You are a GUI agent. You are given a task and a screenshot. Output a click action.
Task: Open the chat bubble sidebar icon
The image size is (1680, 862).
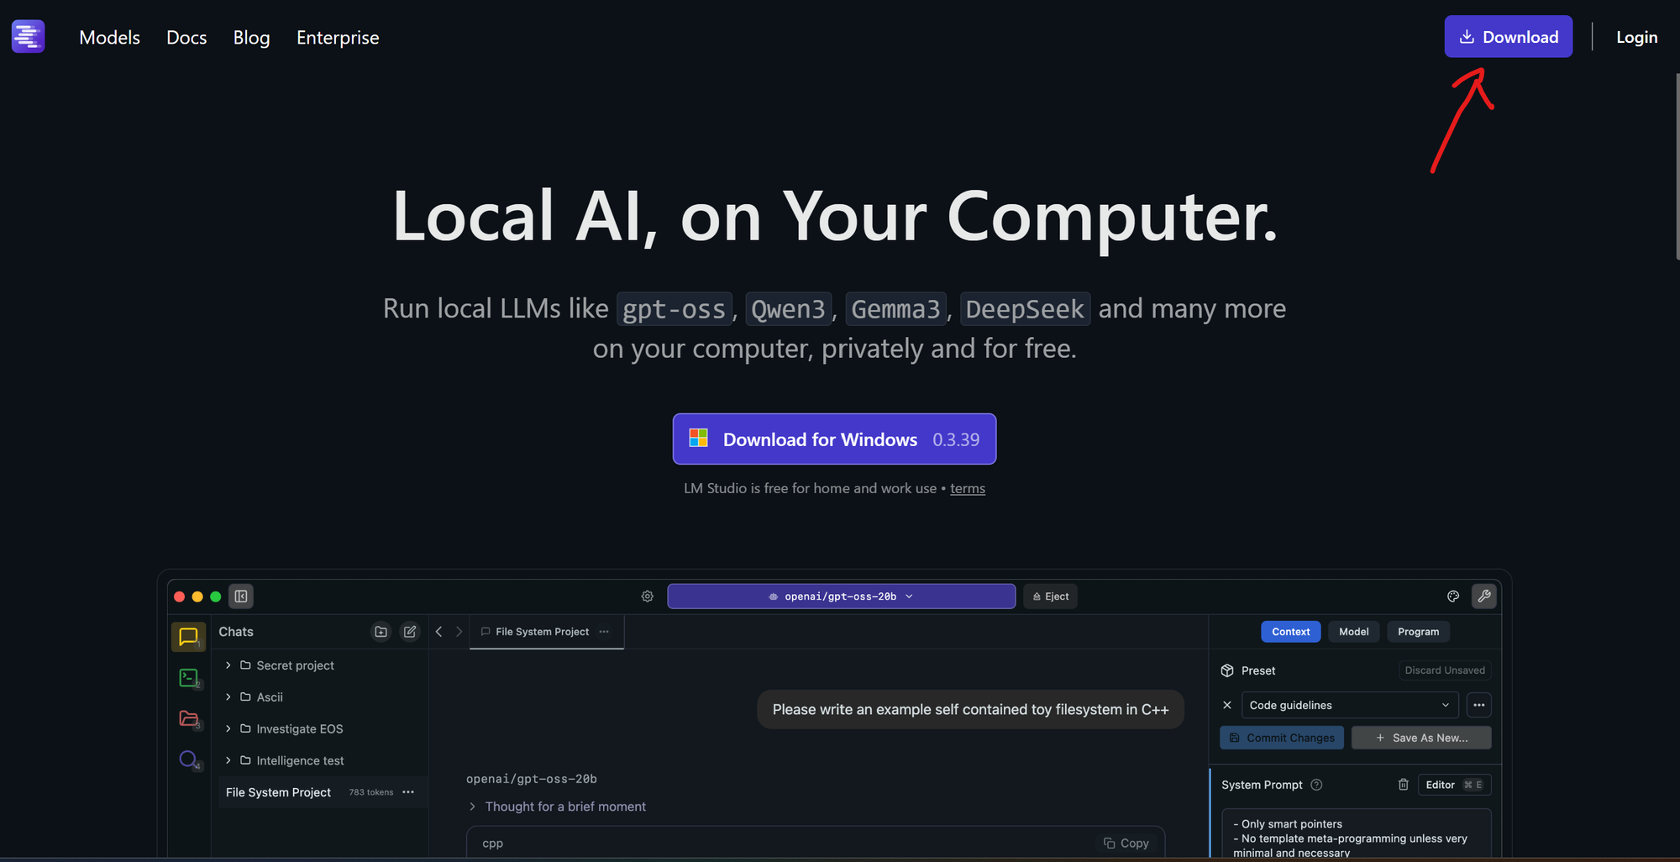[188, 637]
